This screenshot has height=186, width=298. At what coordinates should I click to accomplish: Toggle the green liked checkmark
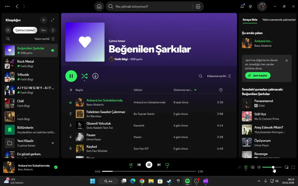[56, 167]
